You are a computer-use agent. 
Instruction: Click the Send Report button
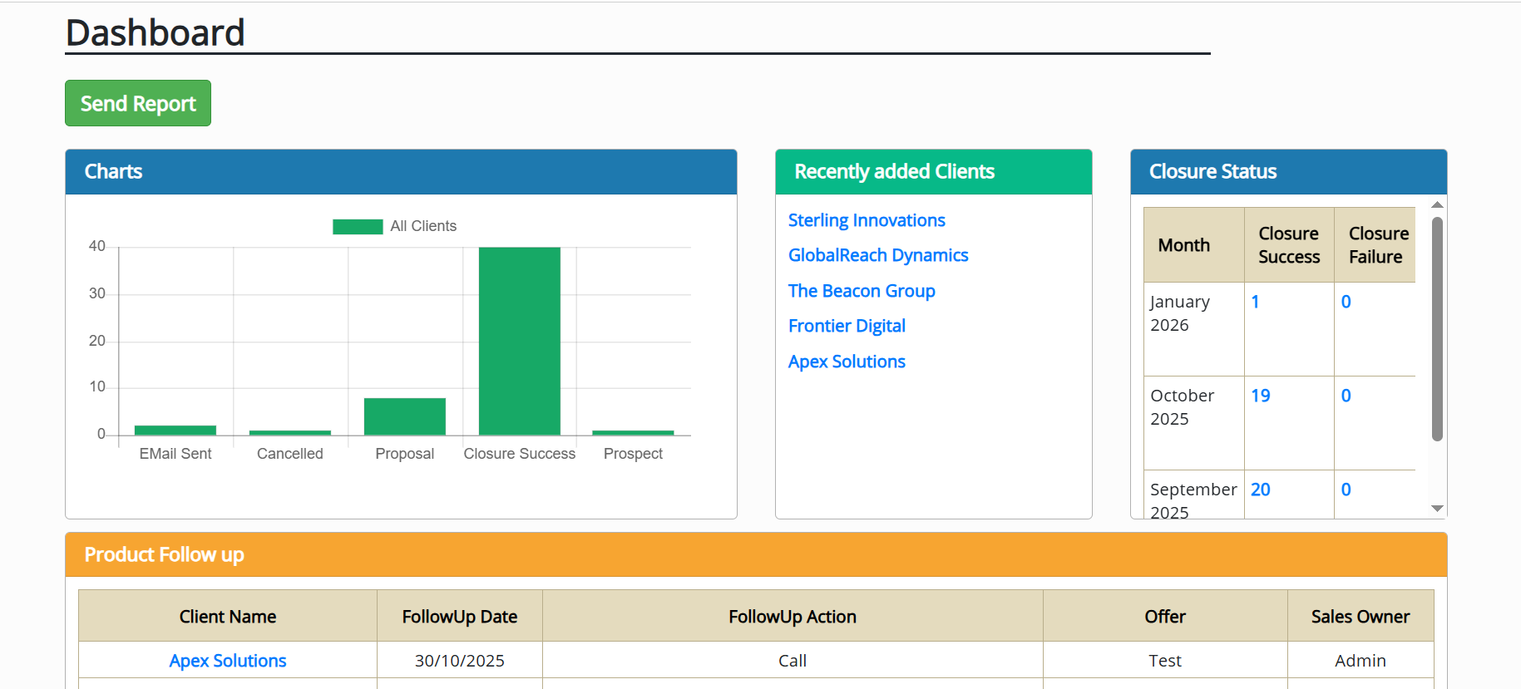138,103
